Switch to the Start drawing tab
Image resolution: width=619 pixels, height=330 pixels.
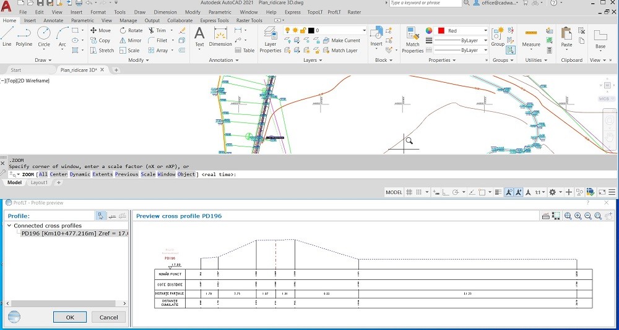tap(16, 70)
